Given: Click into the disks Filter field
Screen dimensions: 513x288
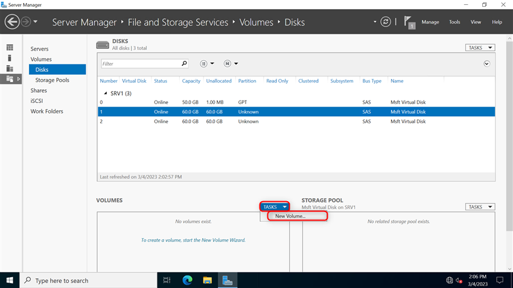Looking at the screenshot, I should tap(141, 64).
